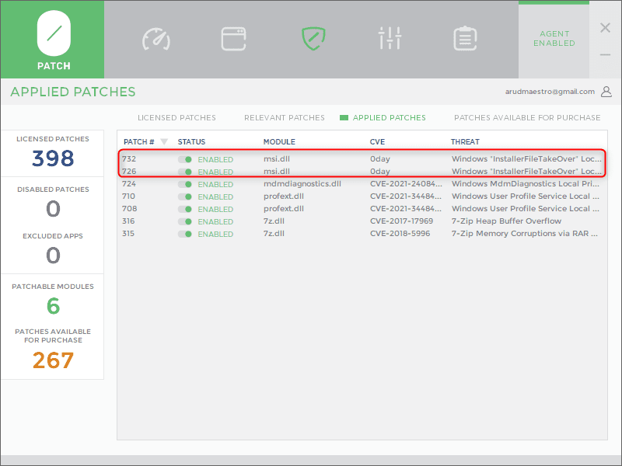Click InstallerFileTakeOver threat in row 726
622x466 pixels.
click(526, 171)
